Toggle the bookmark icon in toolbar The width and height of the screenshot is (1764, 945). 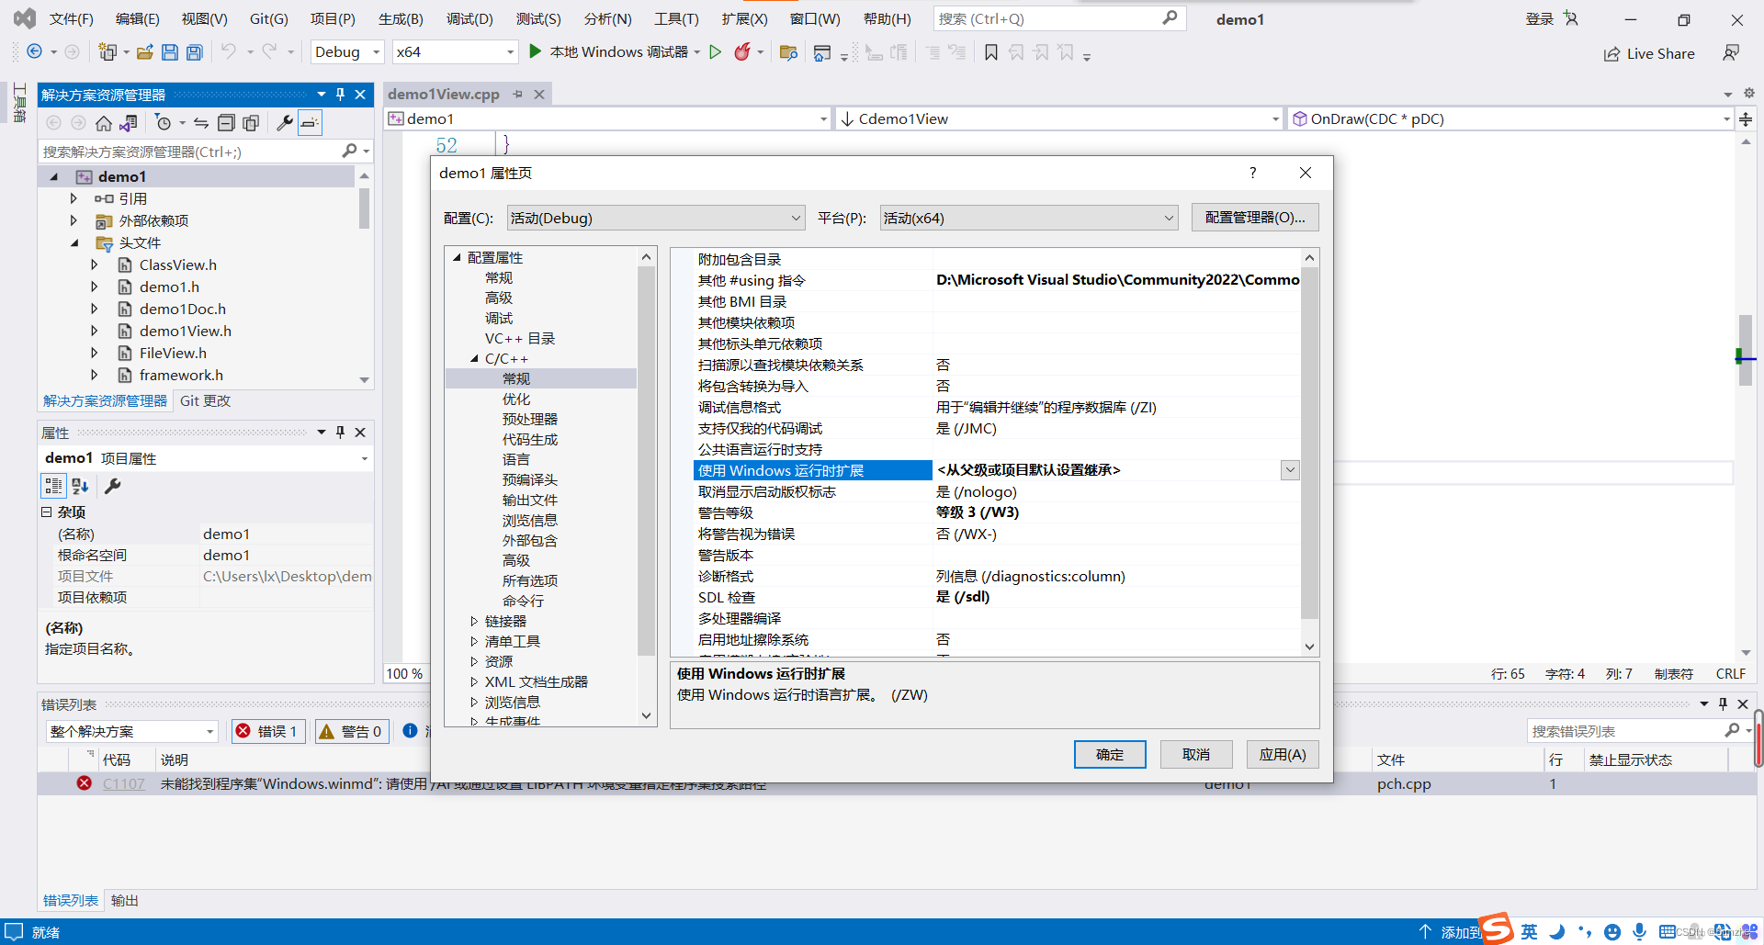(x=990, y=52)
